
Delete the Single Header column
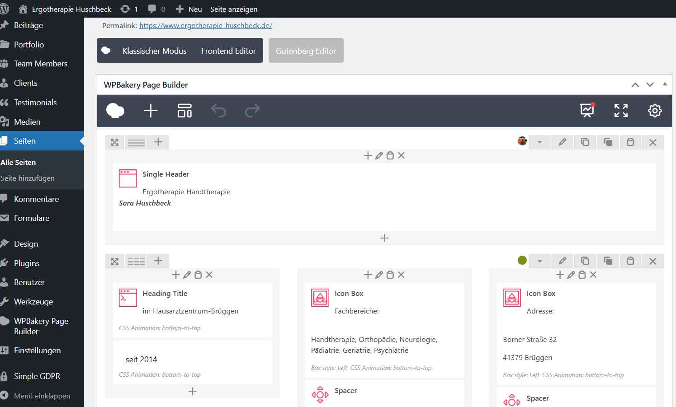401,155
